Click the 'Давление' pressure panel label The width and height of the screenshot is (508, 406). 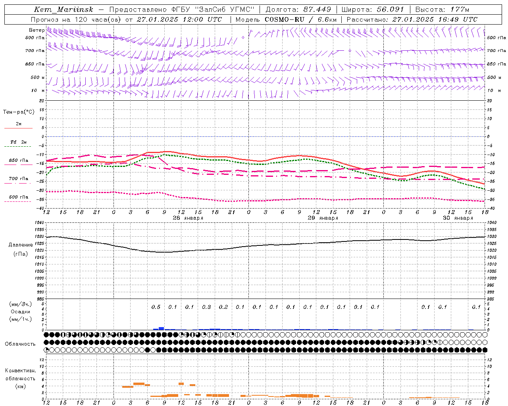[21, 245]
